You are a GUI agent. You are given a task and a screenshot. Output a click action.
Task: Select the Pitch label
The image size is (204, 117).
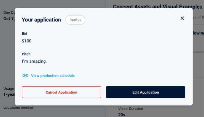tap(26, 54)
